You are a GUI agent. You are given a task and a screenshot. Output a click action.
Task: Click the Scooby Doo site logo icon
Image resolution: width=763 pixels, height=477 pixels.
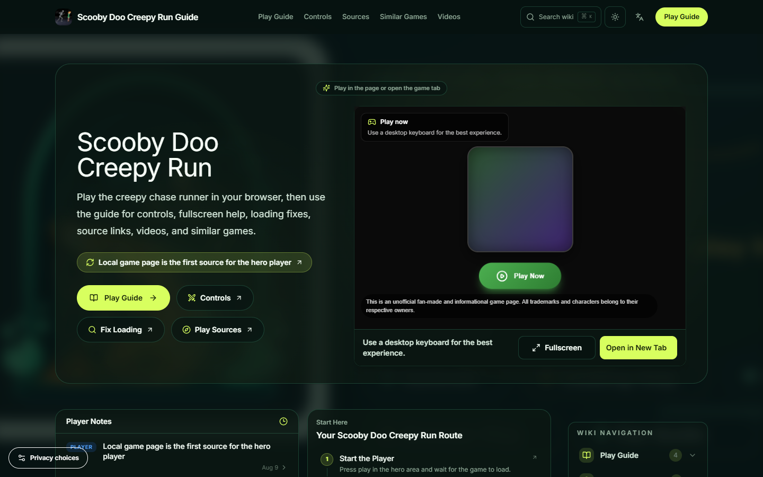pyautogui.click(x=64, y=17)
